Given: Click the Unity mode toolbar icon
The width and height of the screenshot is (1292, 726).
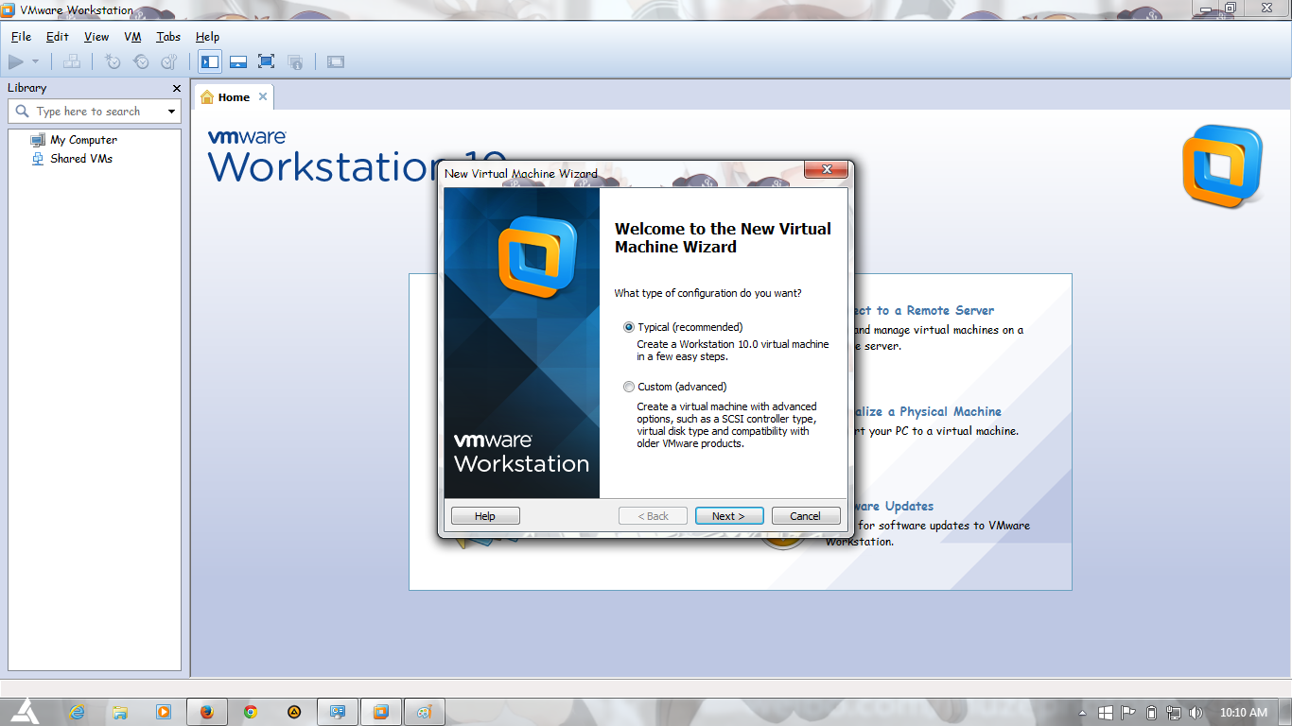Looking at the screenshot, I should (x=294, y=61).
